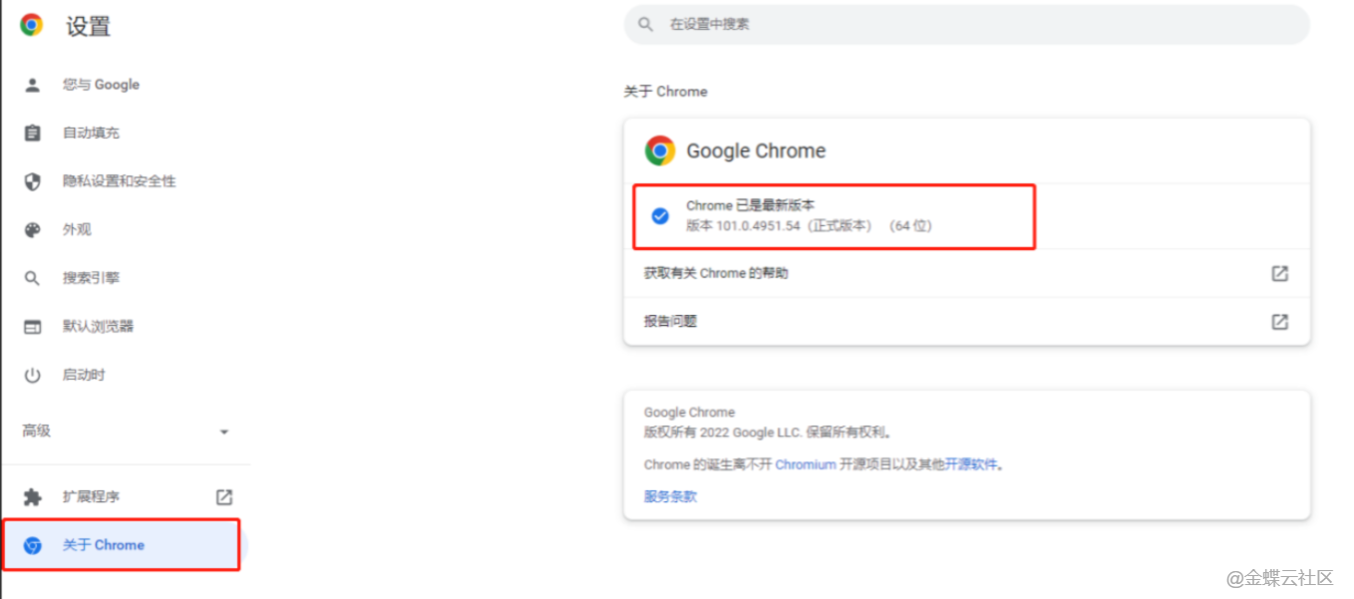This screenshot has width=1354, height=599.
Task: Select 关于 Chrome in the sidebar
Action: [x=121, y=545]
